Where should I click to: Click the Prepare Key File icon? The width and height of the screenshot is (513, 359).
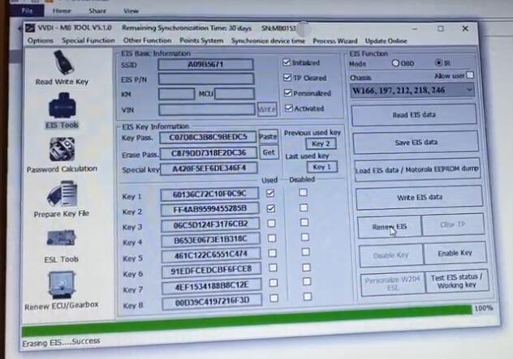pos(63,198)
